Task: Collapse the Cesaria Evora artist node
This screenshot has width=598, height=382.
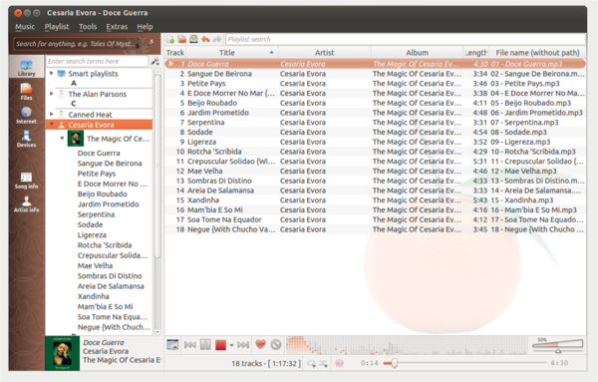Action: point(52,124)
